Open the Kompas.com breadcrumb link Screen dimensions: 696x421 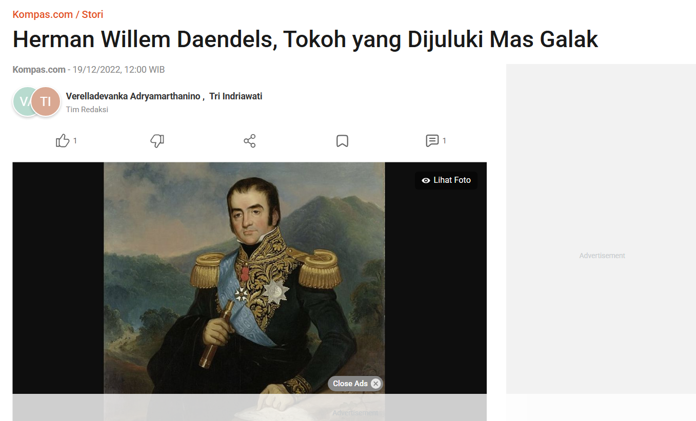(43, 14)
